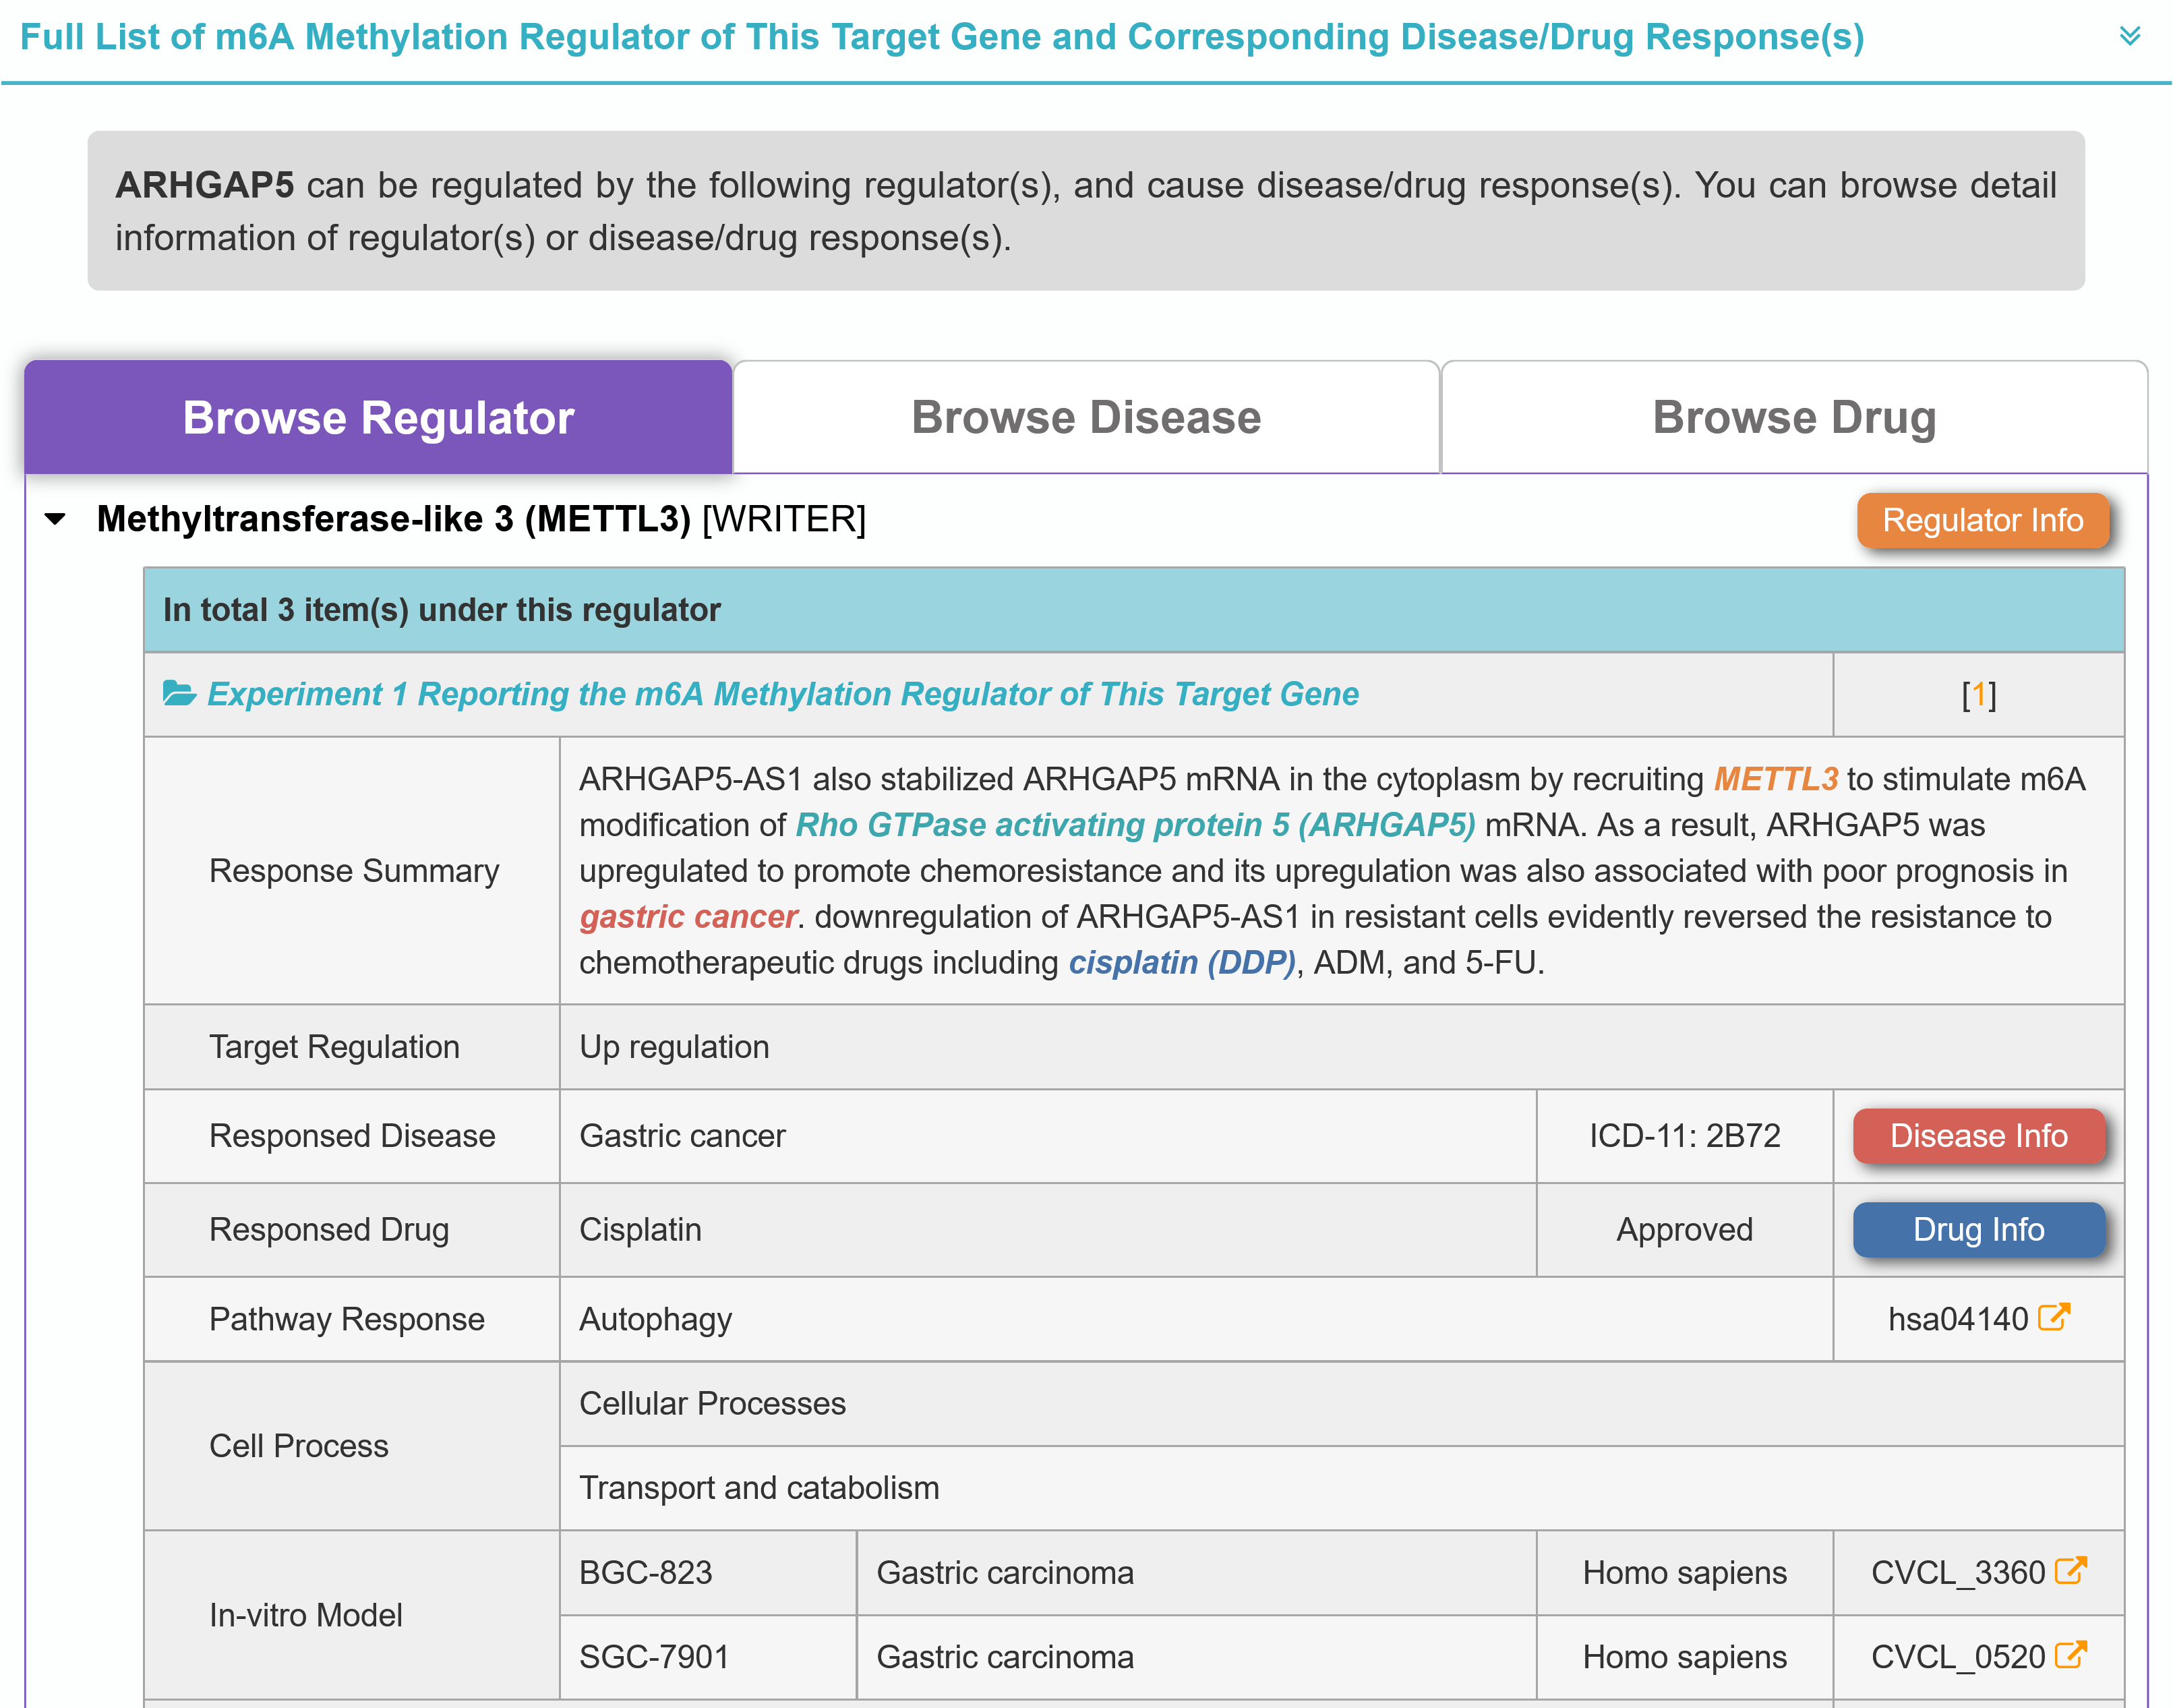
Task: Switch to Browse Disease tab
Action: 1086,418
